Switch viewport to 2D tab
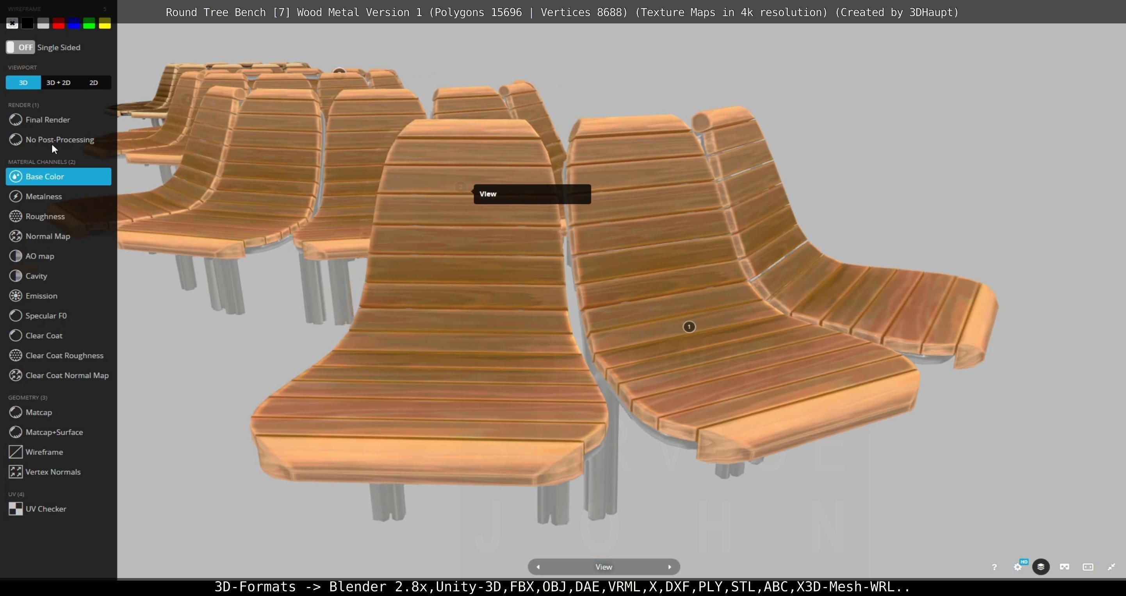Screen dimensions: 1126x596 point(94,83)
